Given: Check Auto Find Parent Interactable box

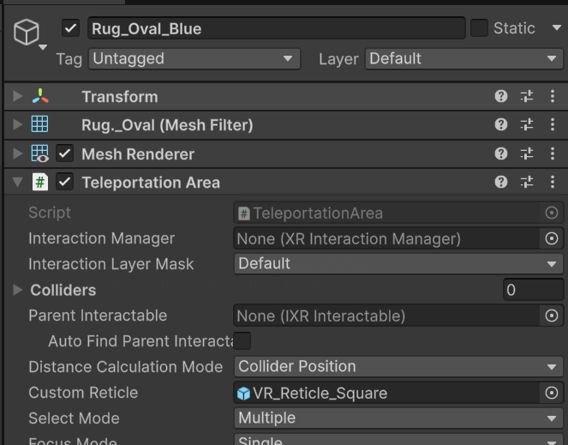Looking at the screenshot, I should pyautogui.click(x=243, y=341).
